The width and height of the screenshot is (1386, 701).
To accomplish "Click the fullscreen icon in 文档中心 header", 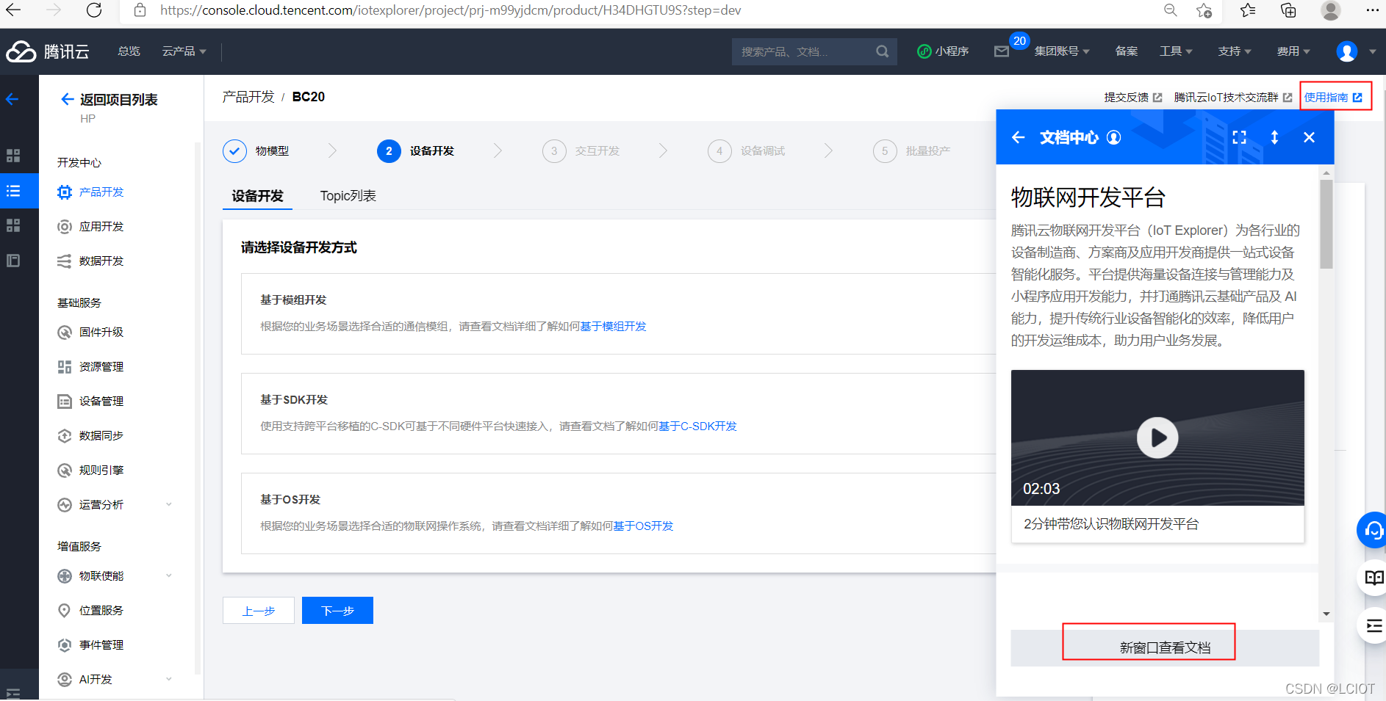I will click(1239, 137).
